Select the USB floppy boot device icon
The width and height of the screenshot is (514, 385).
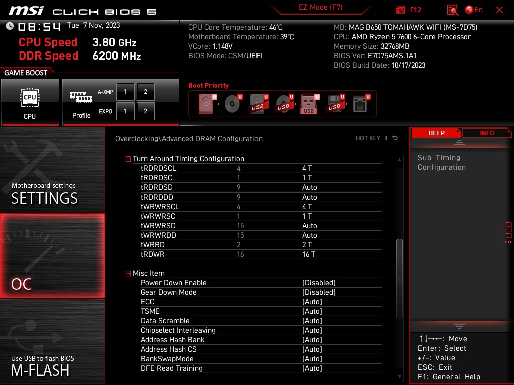(335, 103)
